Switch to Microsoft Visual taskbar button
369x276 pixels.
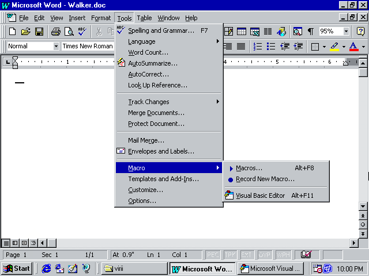pyautogui.click(x=270, y=269)
